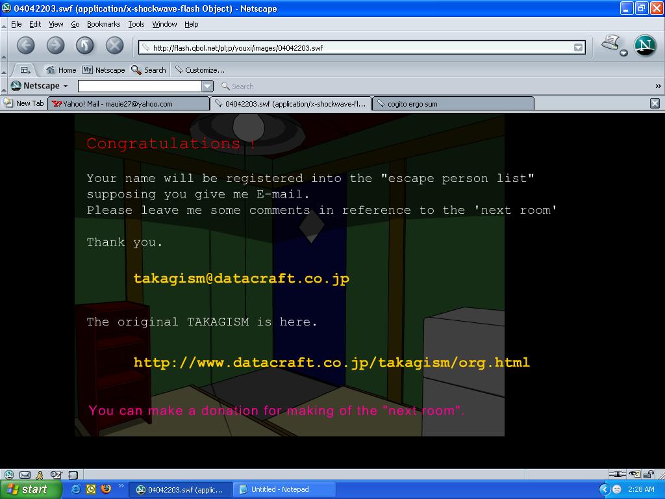Switch to Untitled - Notepad in taskbar
Viewport: 665px width, 499px height.
pyautogui.click(x=284, y=490)
